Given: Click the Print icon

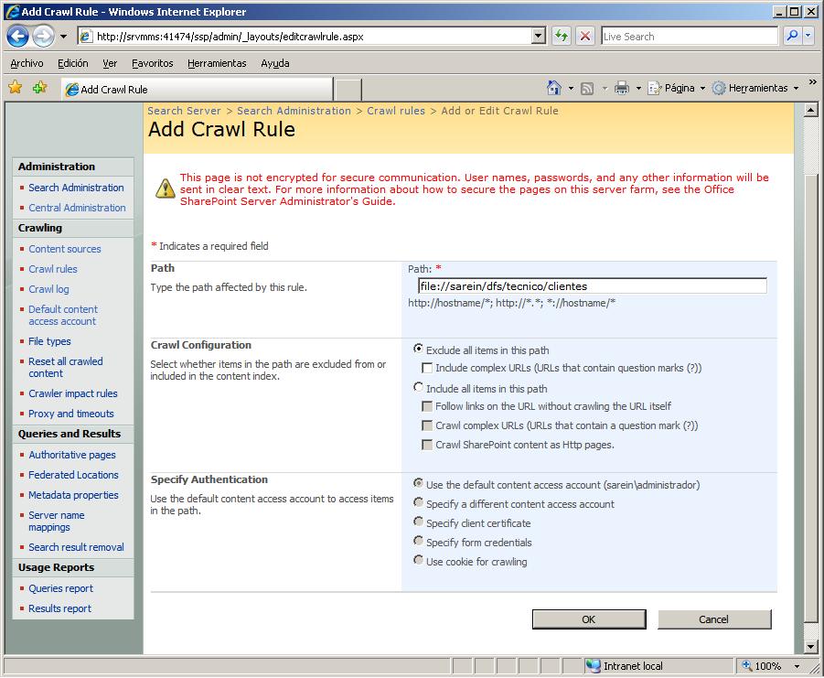Looking at the screenshot, I should point(622,88).
